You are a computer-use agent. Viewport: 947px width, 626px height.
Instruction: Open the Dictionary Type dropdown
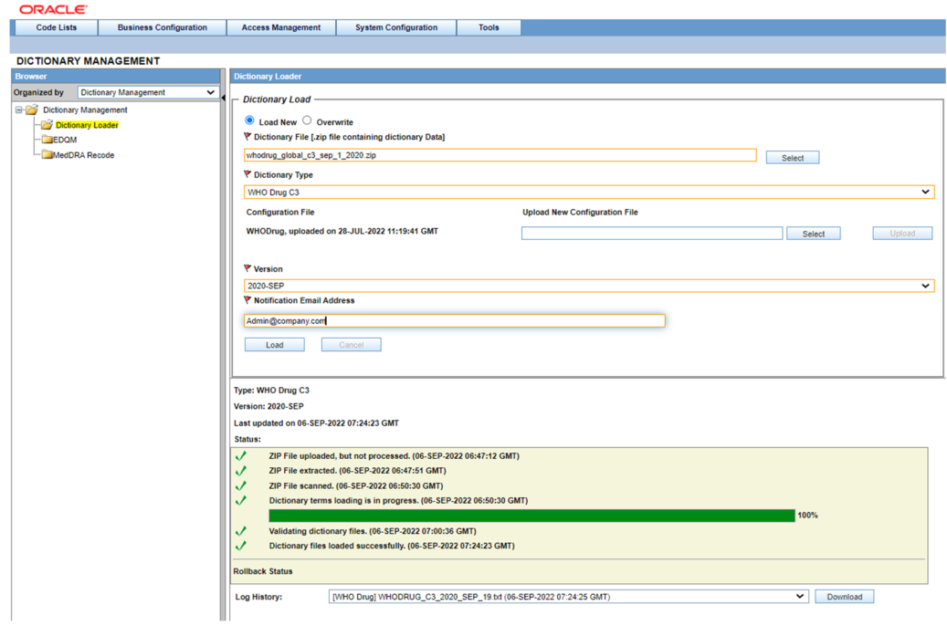tap(927, 192)
